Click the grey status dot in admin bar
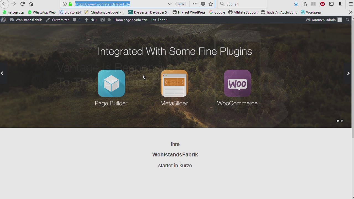 pyautogui.click(x=109, y=20)
